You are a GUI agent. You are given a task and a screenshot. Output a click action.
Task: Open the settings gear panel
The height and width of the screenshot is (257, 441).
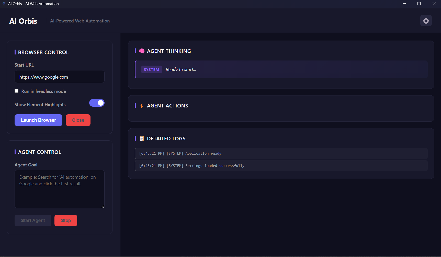[x=426, y=21]
